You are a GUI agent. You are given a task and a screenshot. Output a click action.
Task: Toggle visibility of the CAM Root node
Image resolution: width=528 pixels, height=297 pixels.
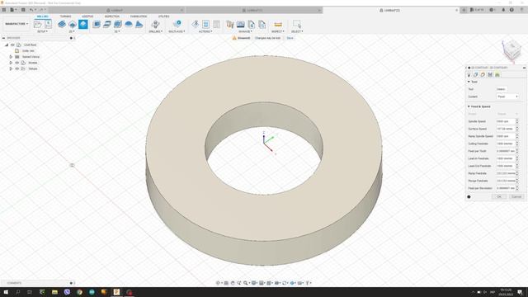coord(12,45)
